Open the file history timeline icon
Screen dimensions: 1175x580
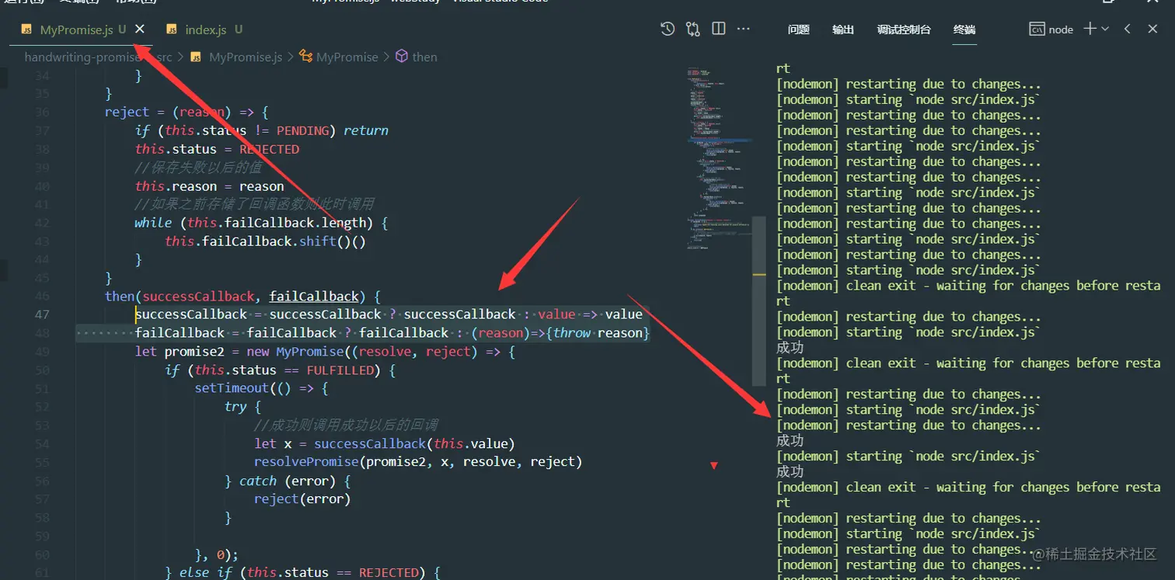(668, 29)
